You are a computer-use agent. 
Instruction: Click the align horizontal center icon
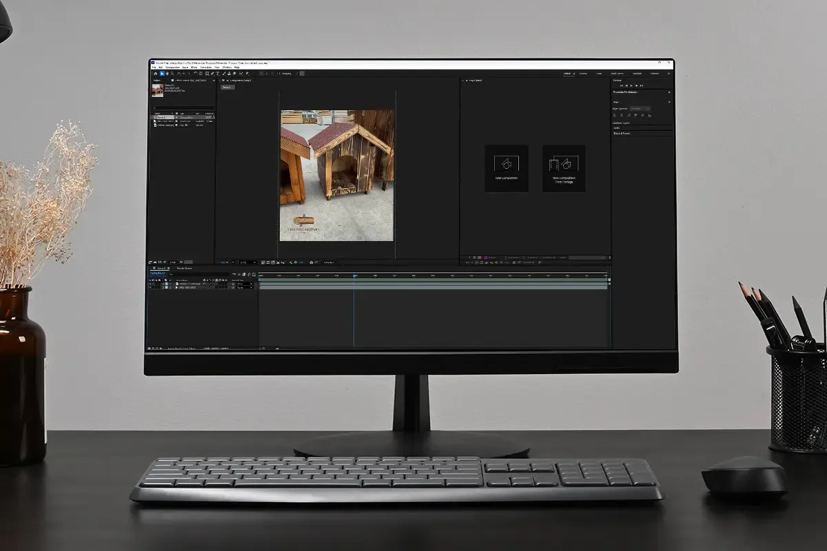[x=622, y=115]
